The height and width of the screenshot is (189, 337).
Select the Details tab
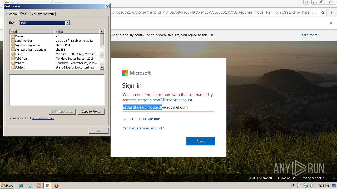[x=24, y=13]
